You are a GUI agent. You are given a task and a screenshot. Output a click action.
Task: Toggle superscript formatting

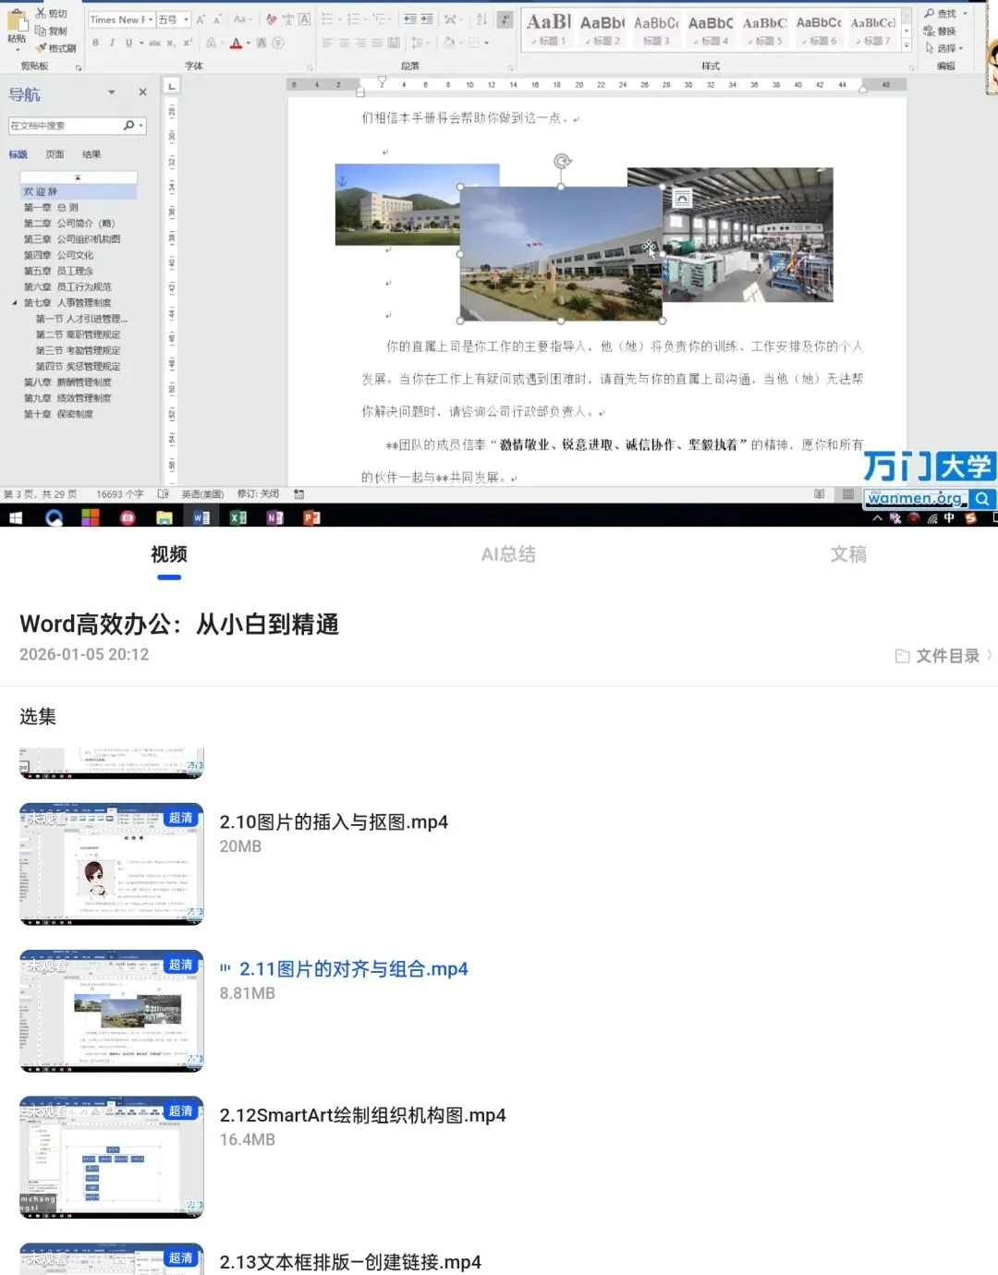tap(188, 42)
